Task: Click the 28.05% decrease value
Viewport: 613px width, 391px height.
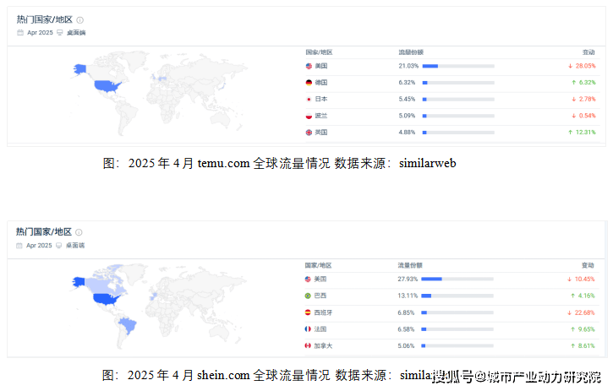Action: point(585,66)
